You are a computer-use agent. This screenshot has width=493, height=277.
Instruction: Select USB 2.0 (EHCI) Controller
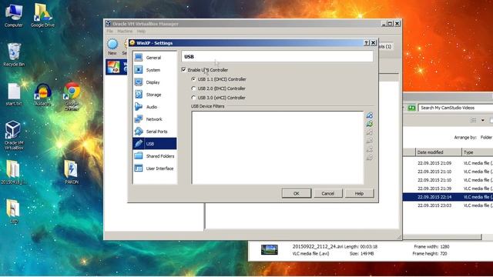pos(193,88)
